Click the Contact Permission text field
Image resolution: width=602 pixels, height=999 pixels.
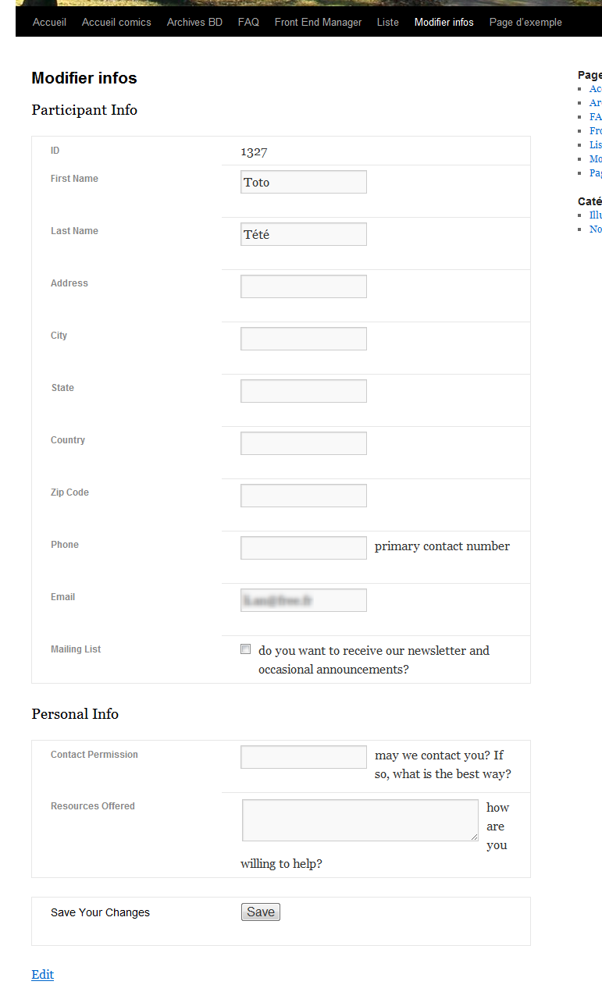tap(304, 757)
